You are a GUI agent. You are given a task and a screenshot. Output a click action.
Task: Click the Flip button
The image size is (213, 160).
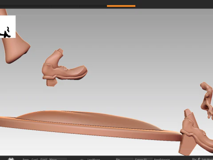pyautogui.click(x=124, y=159)
